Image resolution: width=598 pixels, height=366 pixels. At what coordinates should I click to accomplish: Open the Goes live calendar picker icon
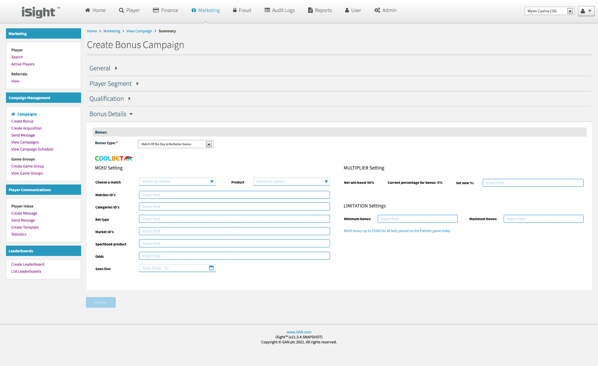pos(211,268)
